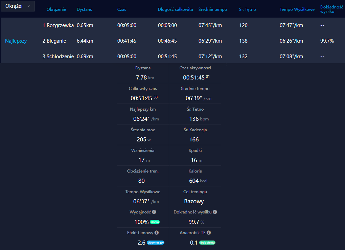Click the Okrążenie column header
The image size is (345, 250).
(56, 9)
